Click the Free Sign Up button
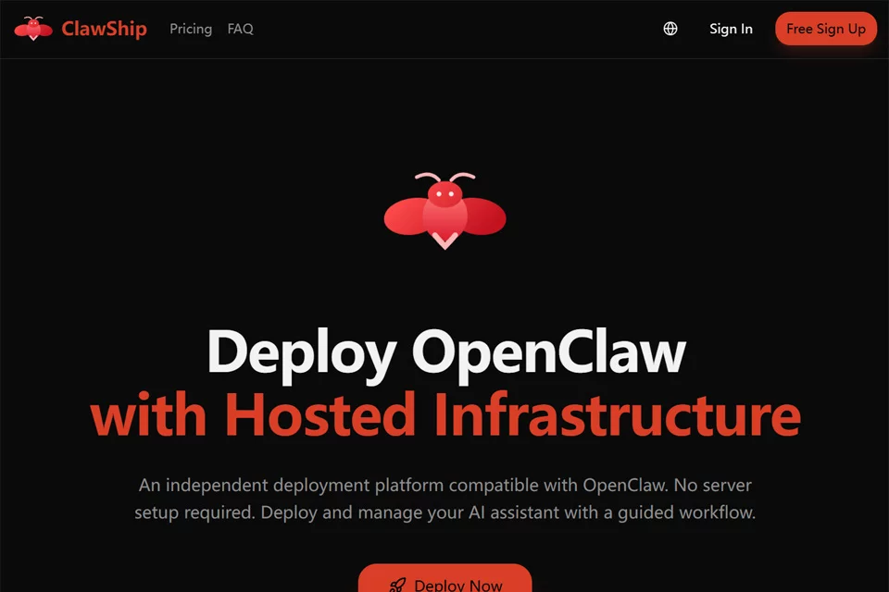The width and height of the screenshot is (889, 592). (825, 29)
